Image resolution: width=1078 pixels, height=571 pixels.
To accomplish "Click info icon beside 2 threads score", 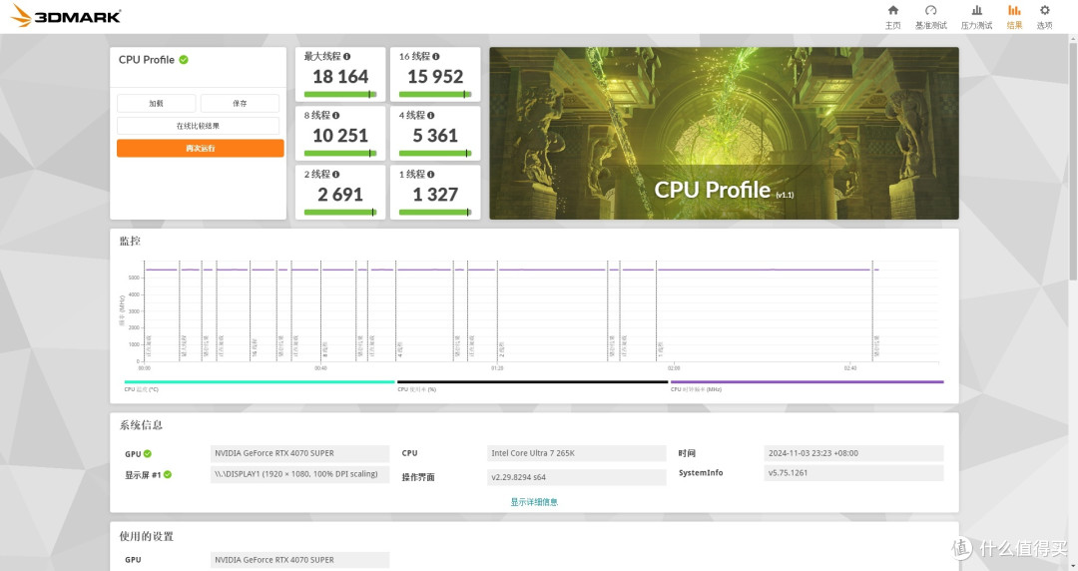I will point(335,175).
